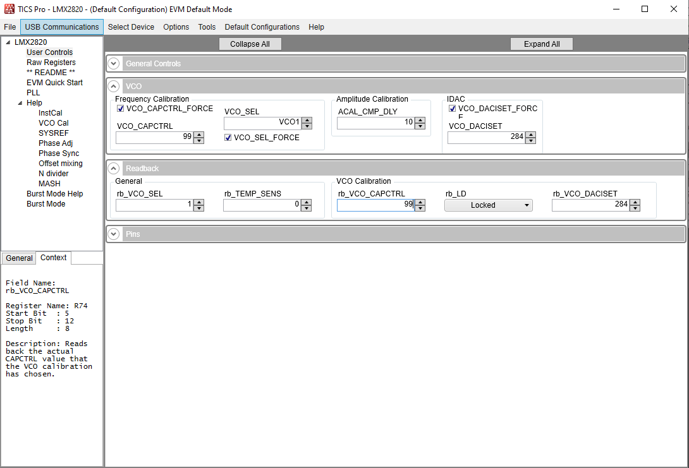Select Burst Mode Help tree item
The width and height of the screenshot is (689, 468).
point(55,194)
